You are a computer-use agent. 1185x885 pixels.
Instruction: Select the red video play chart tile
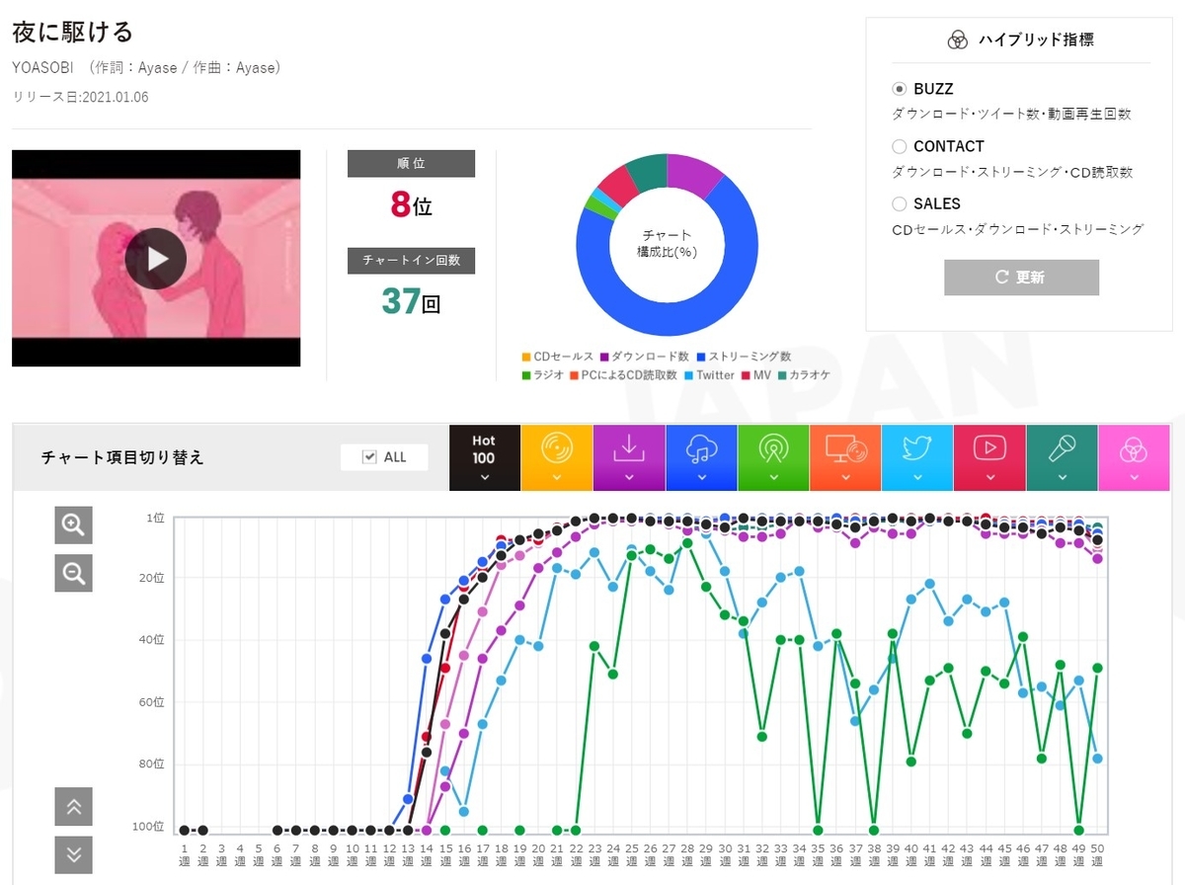[989, 458]
